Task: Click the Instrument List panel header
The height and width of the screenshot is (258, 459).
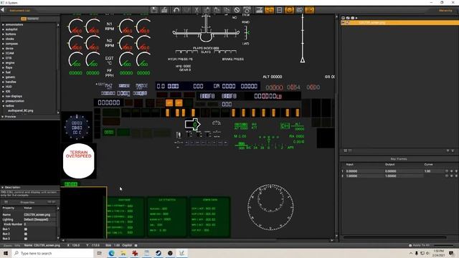Action: pyautogui.click(x=19, y=10)
